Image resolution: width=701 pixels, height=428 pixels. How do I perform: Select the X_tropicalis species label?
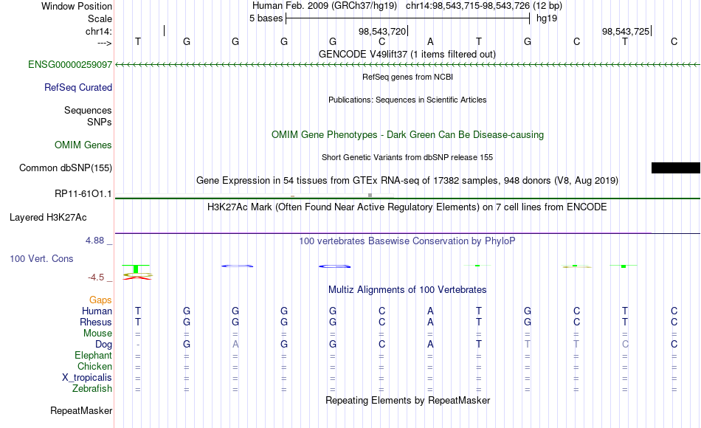point(87,378)
